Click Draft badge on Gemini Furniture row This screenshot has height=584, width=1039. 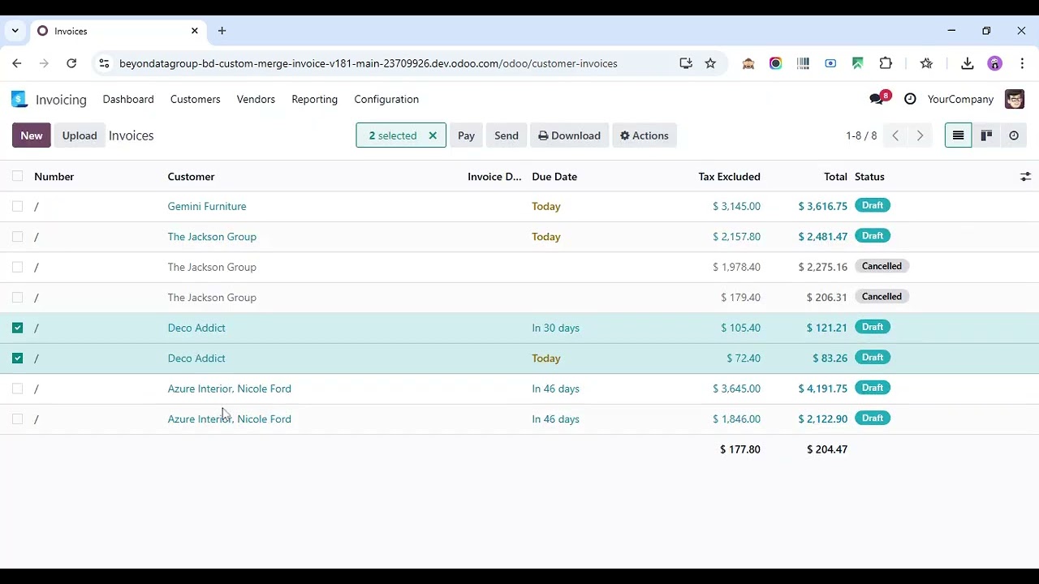873,206
